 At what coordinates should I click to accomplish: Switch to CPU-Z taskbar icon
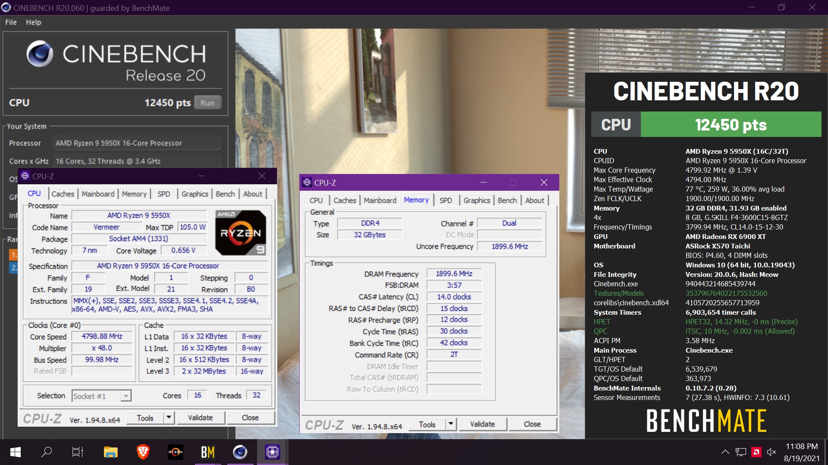273,452
